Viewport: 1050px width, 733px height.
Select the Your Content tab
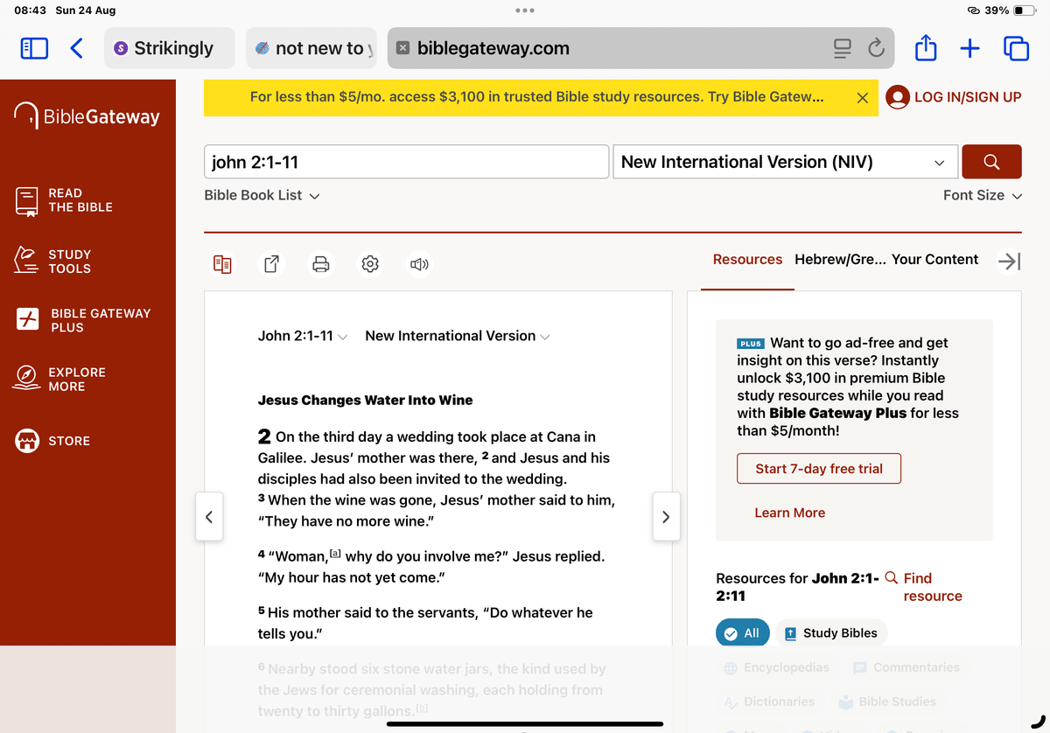pyautogui.click(x=934, y=260)
